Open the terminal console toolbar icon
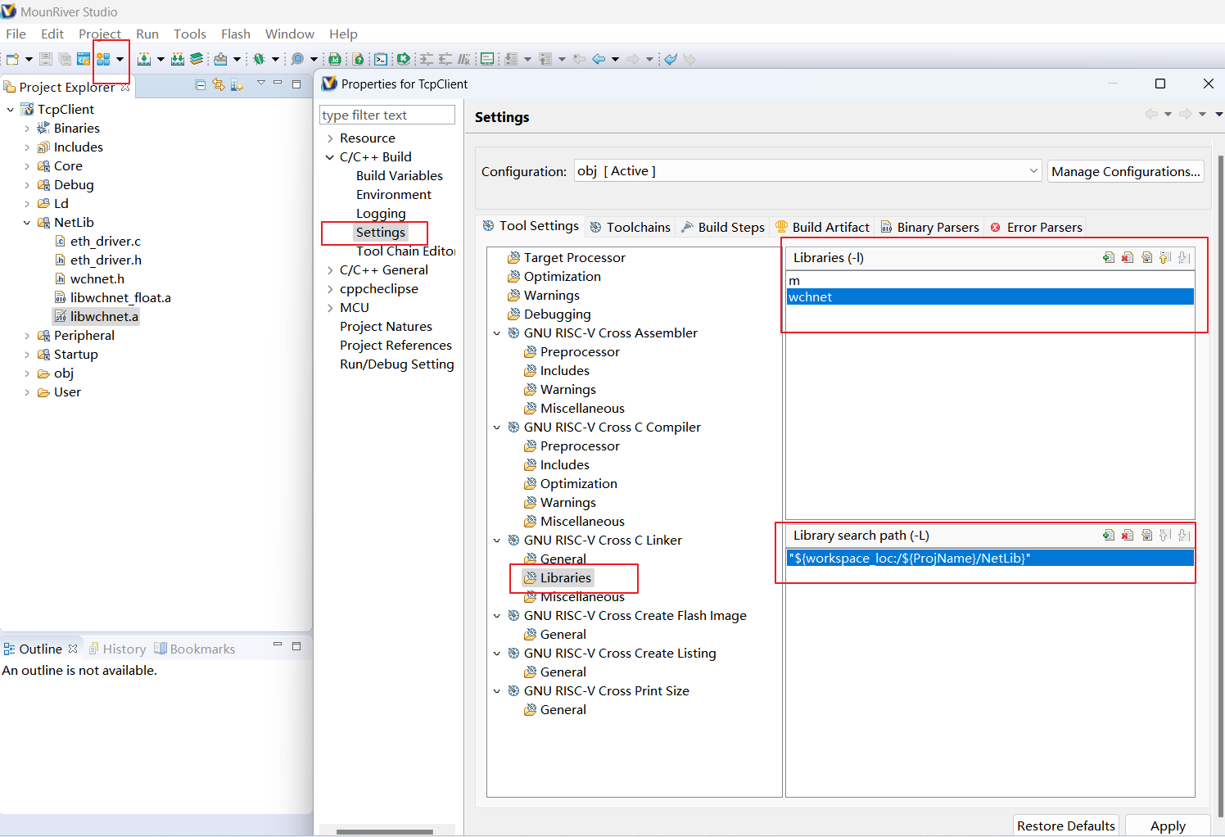 click(381, 59)
